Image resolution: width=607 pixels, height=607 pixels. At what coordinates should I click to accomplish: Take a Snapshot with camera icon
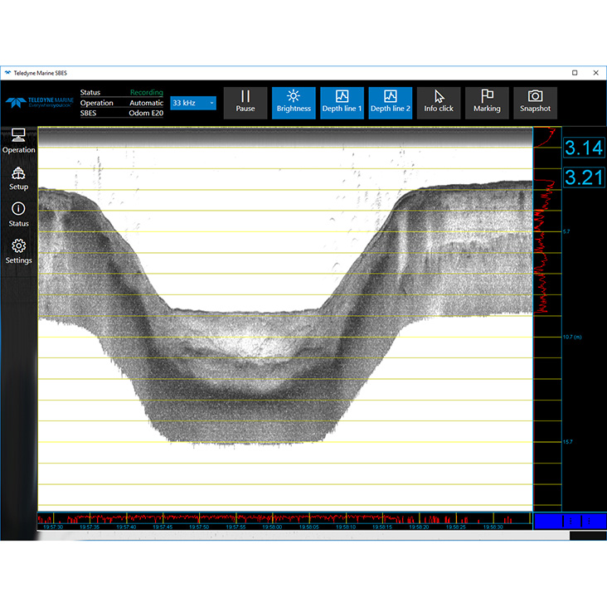pyautogui.click(x=535, y=103)
